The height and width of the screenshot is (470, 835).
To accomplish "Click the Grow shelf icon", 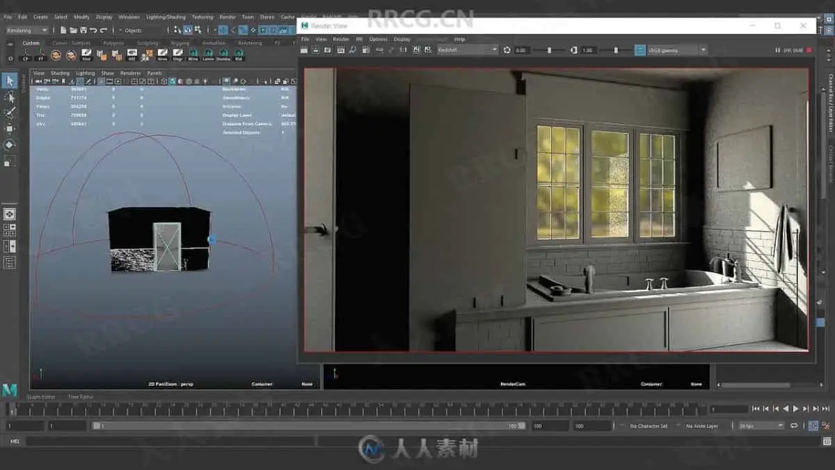I will tap(162, 54).
